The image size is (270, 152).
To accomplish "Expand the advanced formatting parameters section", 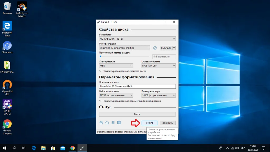I will (130, 101).
